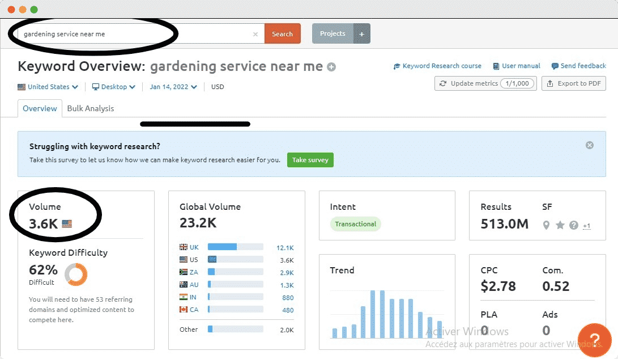Click the CA country link in Global Volume

194,310
